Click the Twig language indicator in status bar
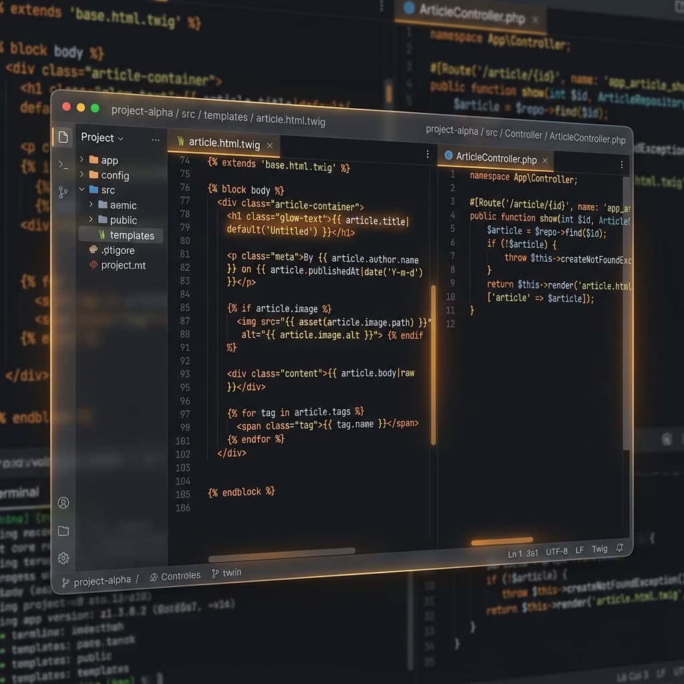The width and height of the screenshot is (684, 684). point(599,549)
